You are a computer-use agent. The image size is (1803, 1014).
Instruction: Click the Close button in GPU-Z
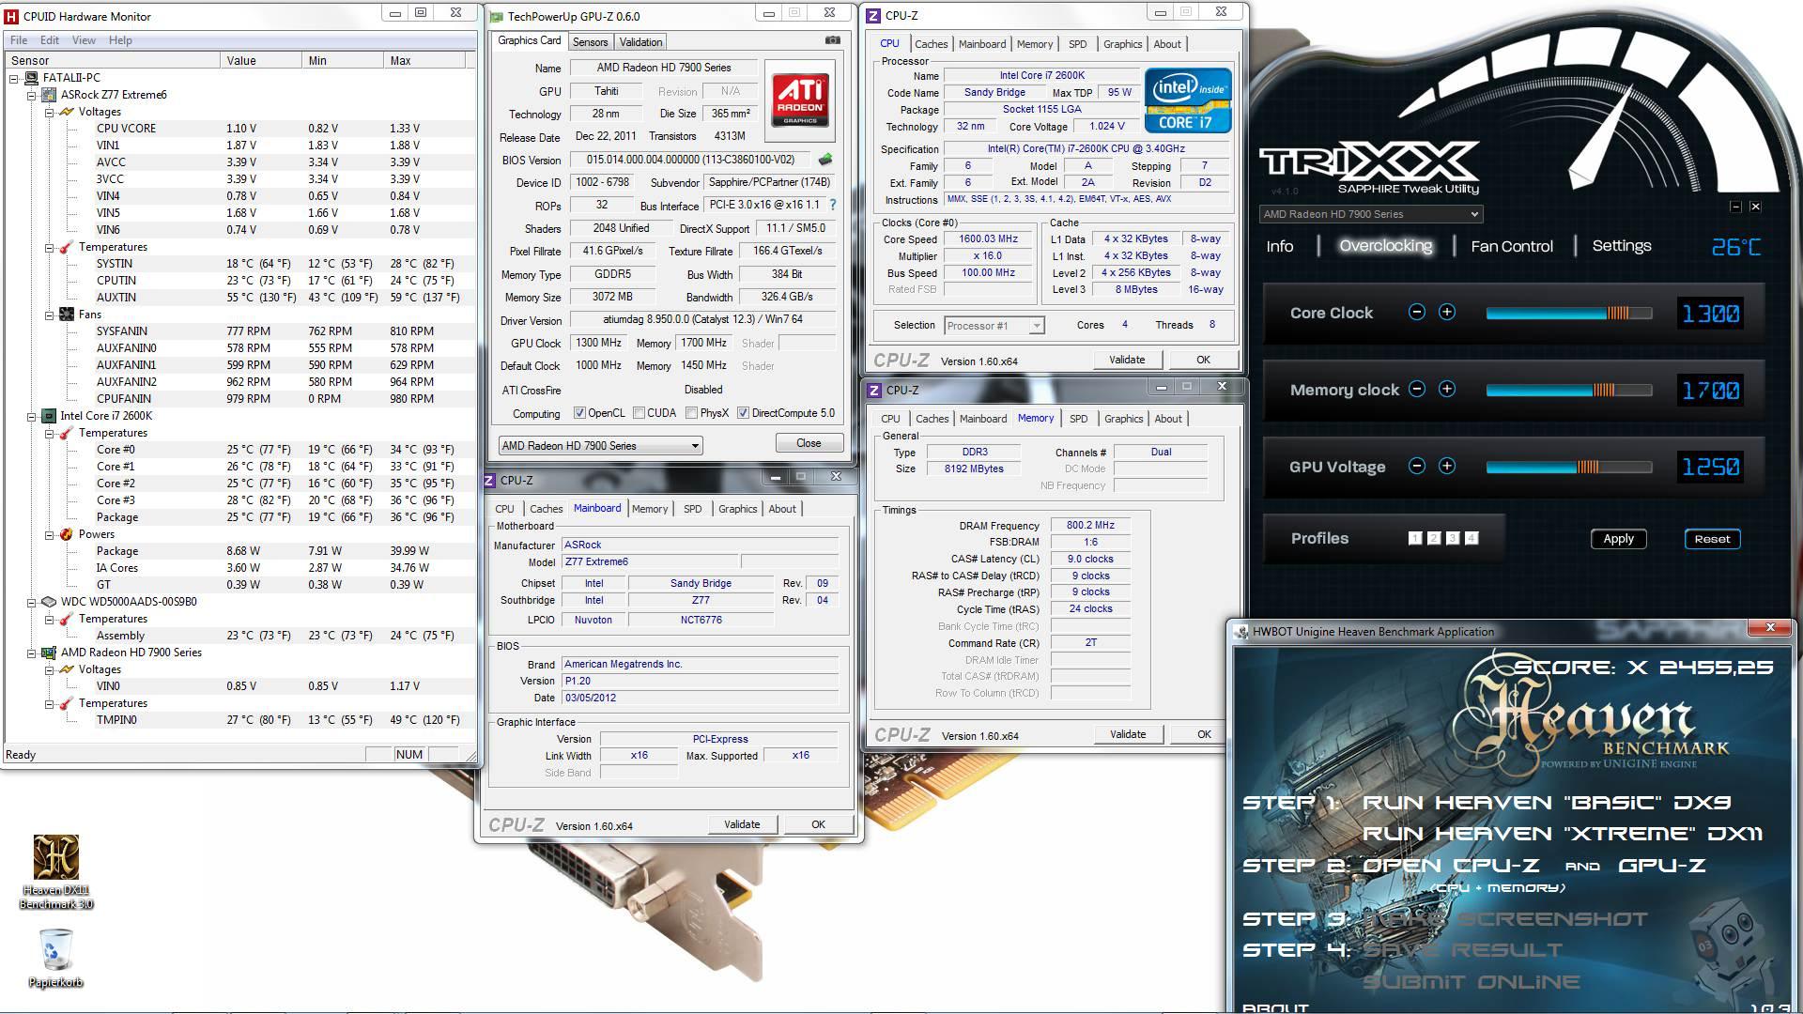pyautogui.click(x=809, y=443)
